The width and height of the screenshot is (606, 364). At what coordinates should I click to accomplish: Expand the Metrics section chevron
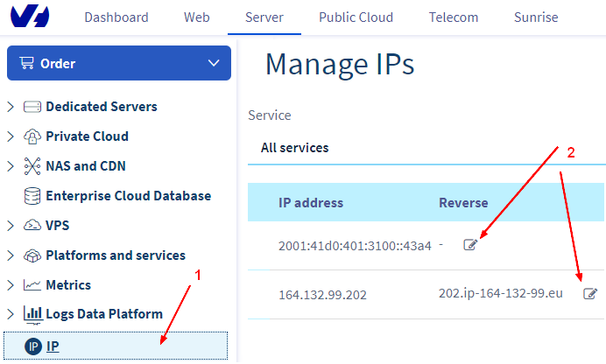(x=11, y=285)
